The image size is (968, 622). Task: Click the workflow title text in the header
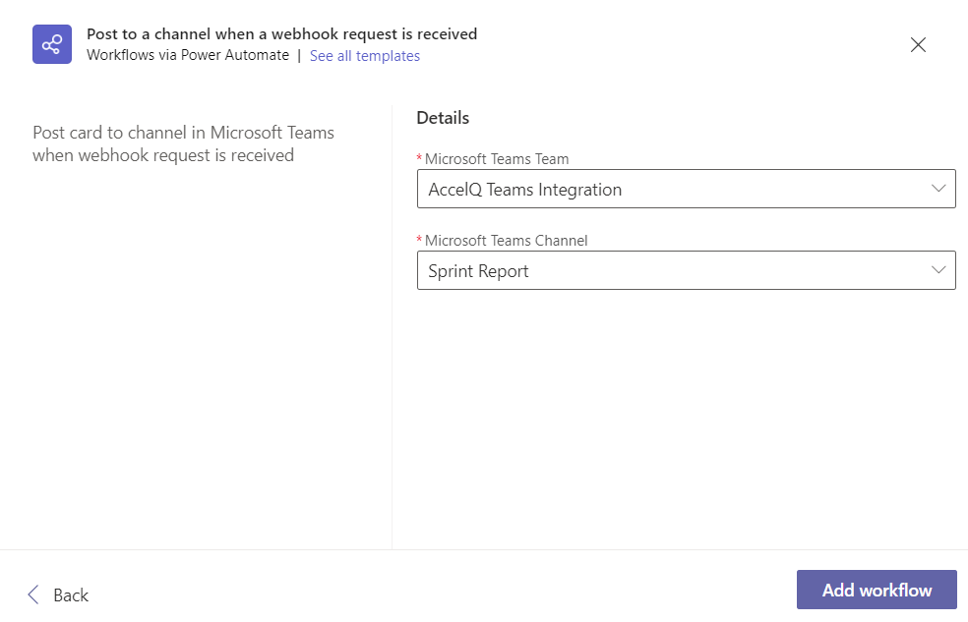[x=281, y=33]
